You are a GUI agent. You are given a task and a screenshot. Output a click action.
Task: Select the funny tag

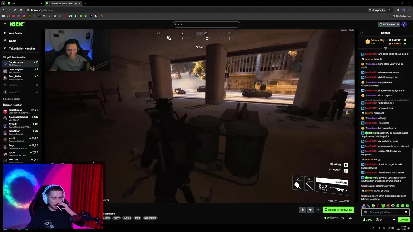(x=116, y=218)
